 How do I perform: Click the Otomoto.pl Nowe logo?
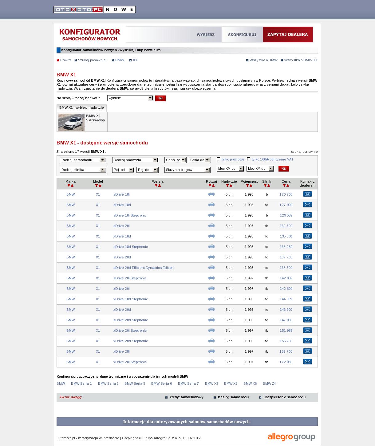pyautogui.click(x=94, y=10)
